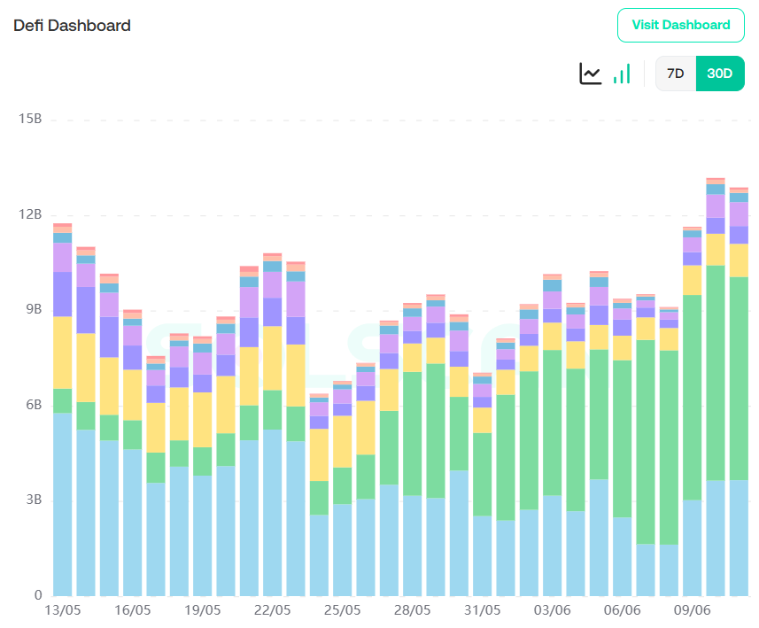Click the Visit Dashboard button
Viewport: 759px width, 628px height.
[x=680, y=25]
